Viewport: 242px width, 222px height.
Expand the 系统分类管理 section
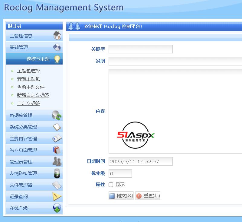click(x=34, y=127)
